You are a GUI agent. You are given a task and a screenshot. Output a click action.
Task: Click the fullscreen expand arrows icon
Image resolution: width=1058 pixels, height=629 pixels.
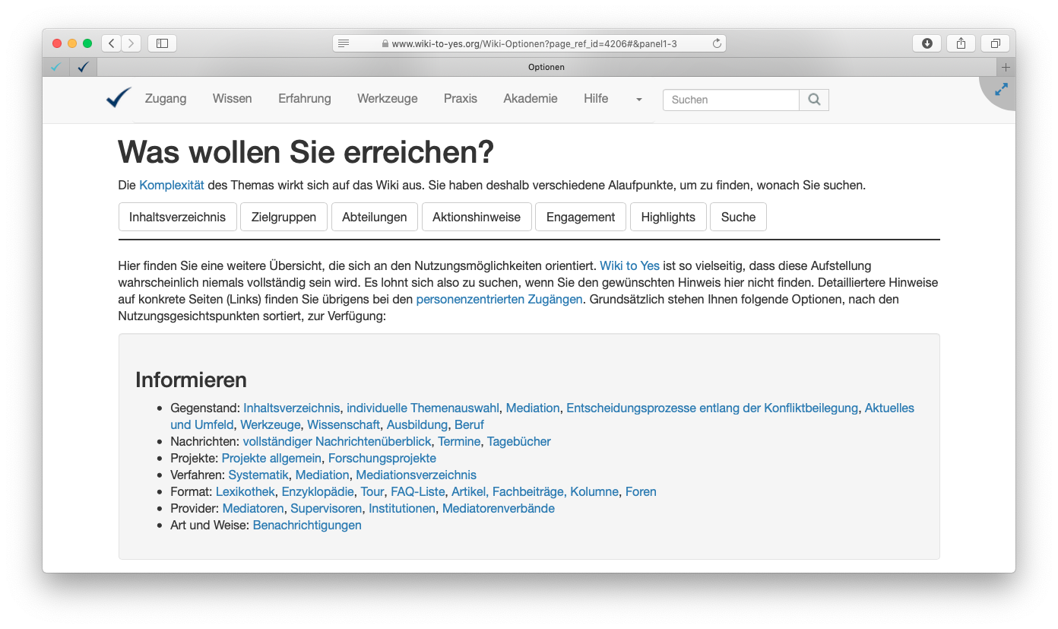[1001, 89]
